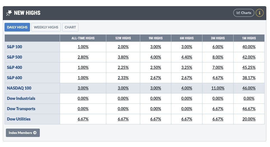Image resolution: width=270 pixels, height=147 pixels.
Task: Click S&P 100 9M highs 3.00% value
Action: pos(155,47)
